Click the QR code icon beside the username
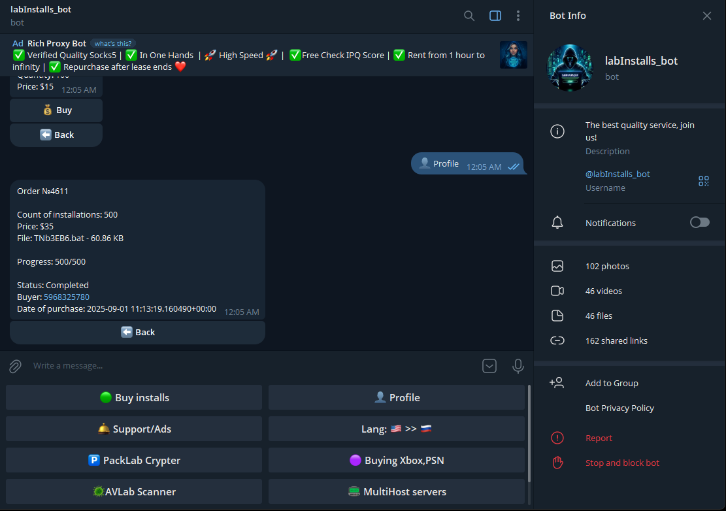The height and width of the screenshot is (511, 726). click(x=703, y=181)
